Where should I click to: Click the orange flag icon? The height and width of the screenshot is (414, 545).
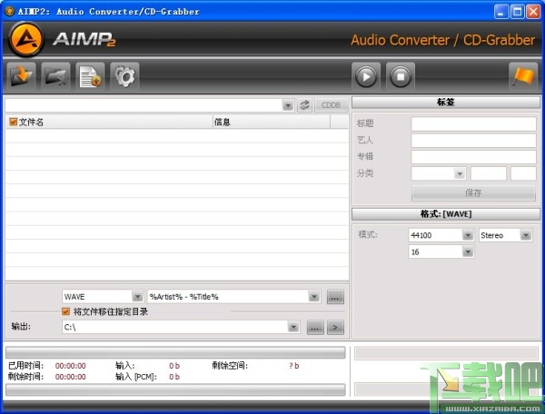point(523,76)
